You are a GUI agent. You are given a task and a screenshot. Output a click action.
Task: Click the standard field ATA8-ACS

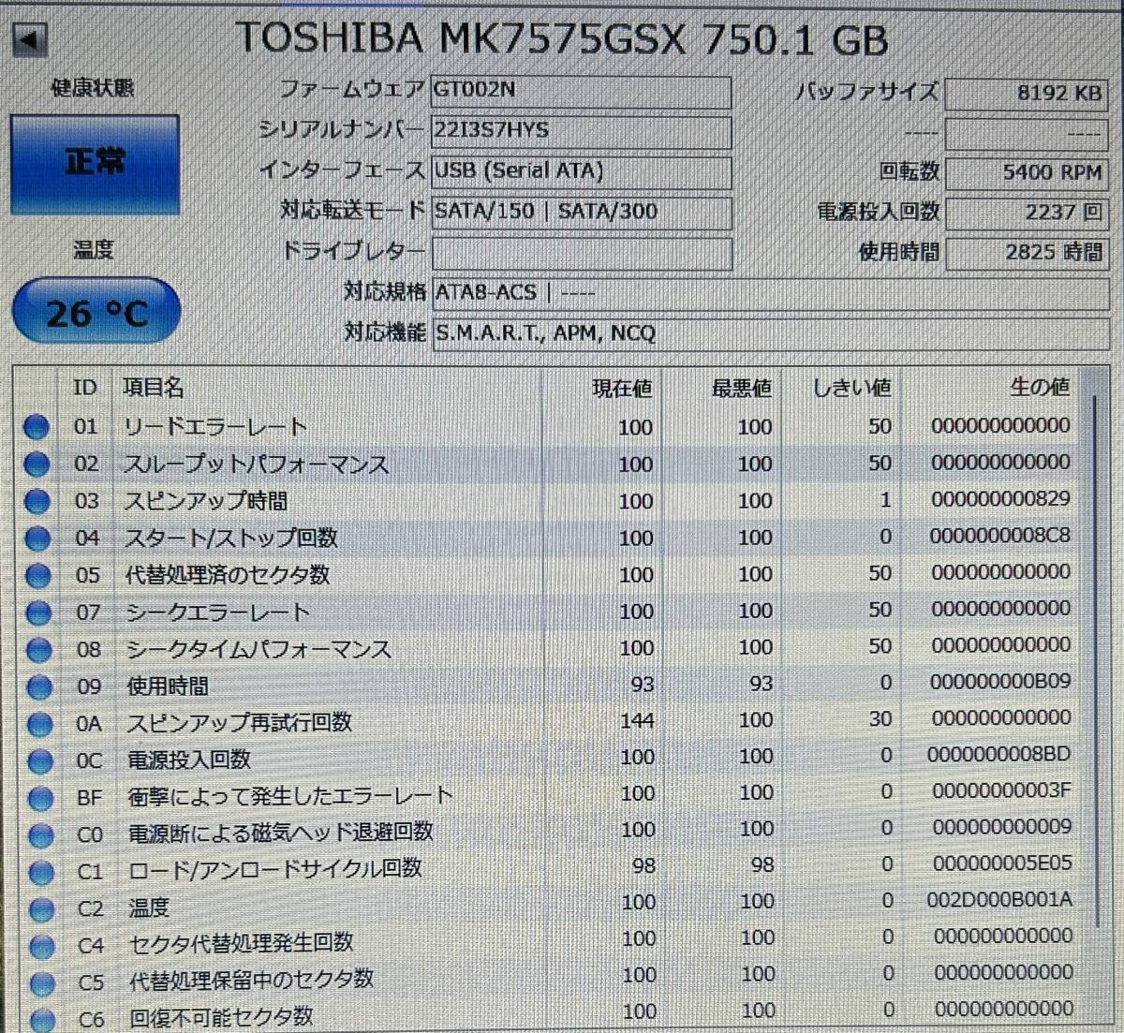tap(770, 293)
